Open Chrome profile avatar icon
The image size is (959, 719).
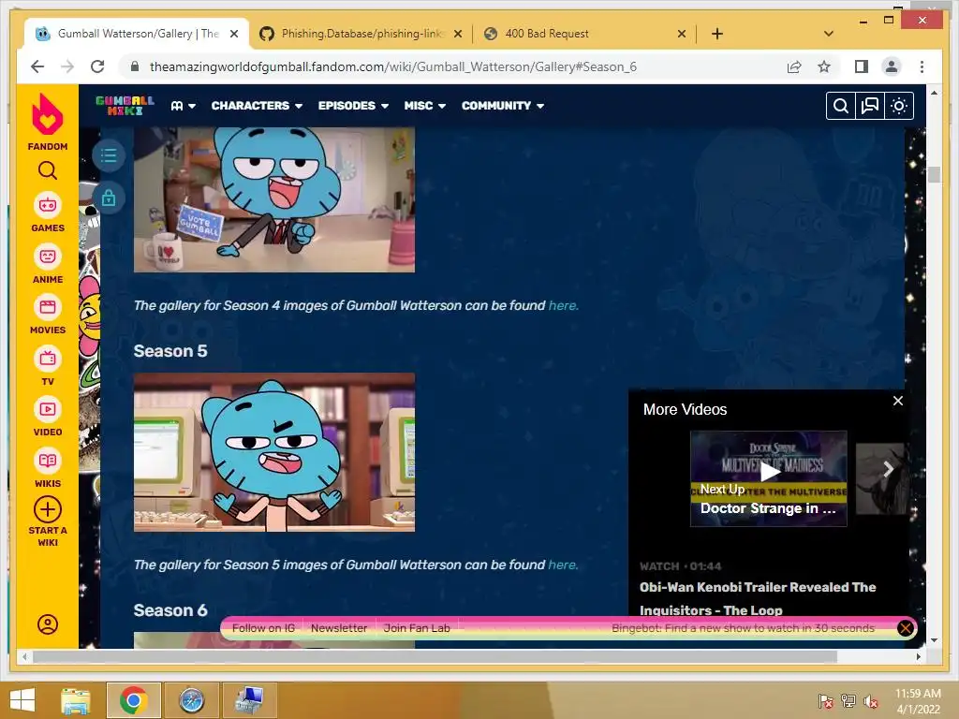tap(892, 66)
